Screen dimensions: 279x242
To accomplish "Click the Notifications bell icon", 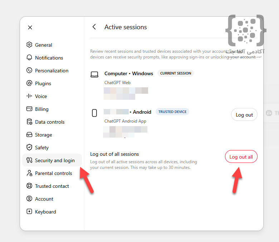I will (29, 57).
